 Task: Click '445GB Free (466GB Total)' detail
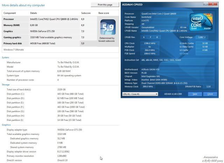(x=43, y=44)
